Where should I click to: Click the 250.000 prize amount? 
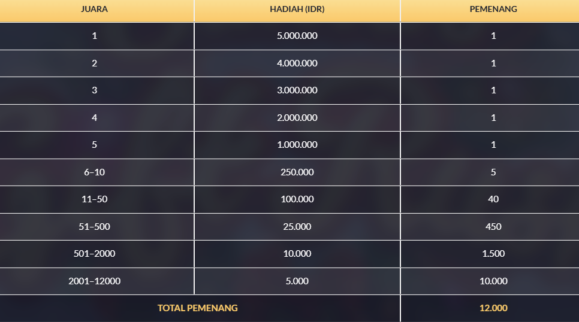click(297, 172)
